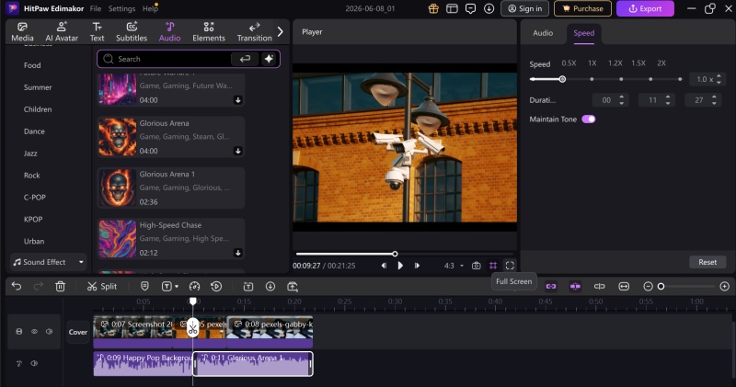The image size is (736, 387).
Task: Open the AI Avatar panel
Action: [x=62, y=32]
